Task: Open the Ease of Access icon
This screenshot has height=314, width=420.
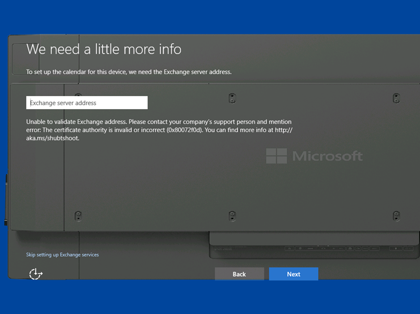Action: click(x=36, y=274)
